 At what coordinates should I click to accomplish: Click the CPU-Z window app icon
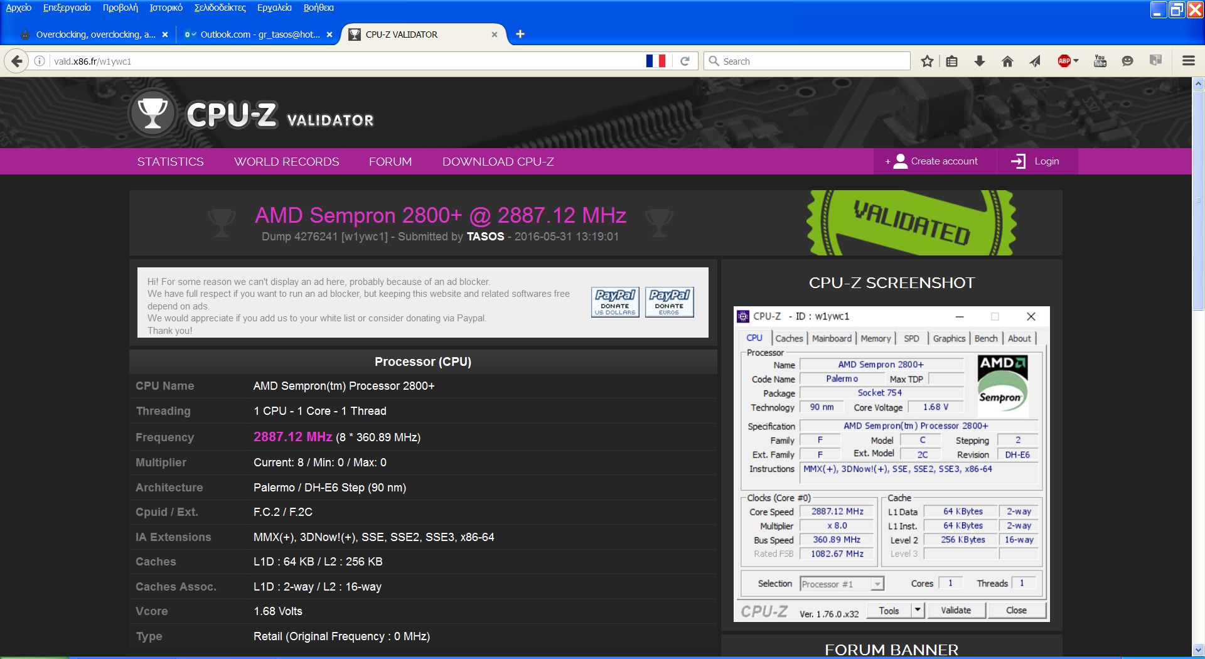point(743,316)
